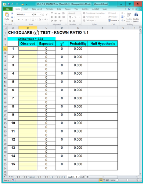Image resolution: width=144 pixels, height=184 pixels.
Task: Click the Fill down icon in Editing group
Action: [x=122, y=17]
